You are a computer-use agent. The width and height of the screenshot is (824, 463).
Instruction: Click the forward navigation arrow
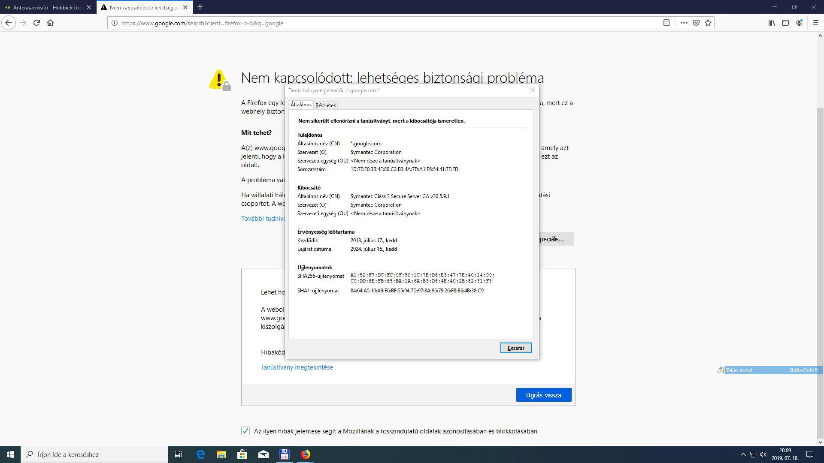[x=23, y=23]
